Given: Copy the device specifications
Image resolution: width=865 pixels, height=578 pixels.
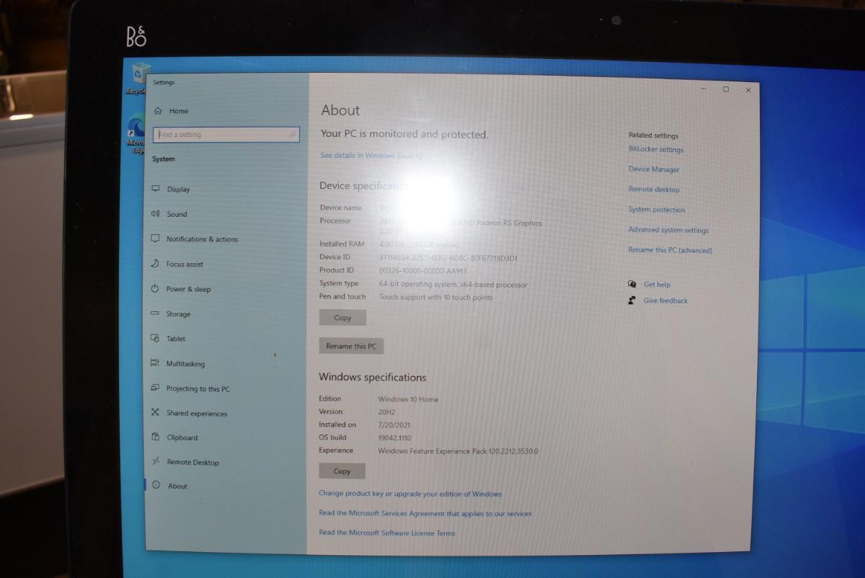Looking at the screenshot, I should [342, 318].
